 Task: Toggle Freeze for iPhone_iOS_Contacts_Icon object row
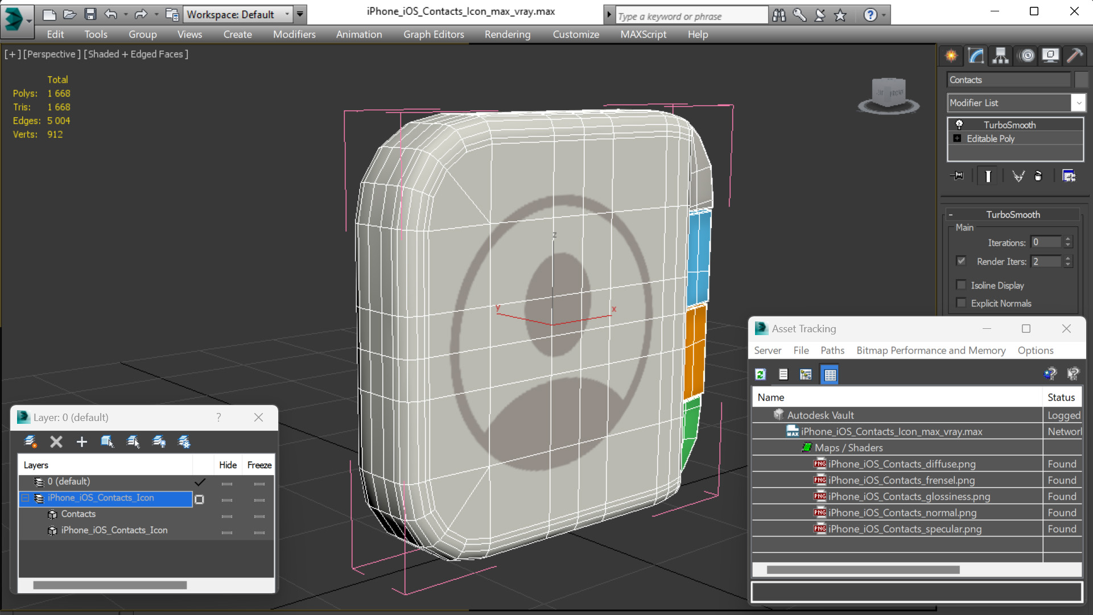259,533
